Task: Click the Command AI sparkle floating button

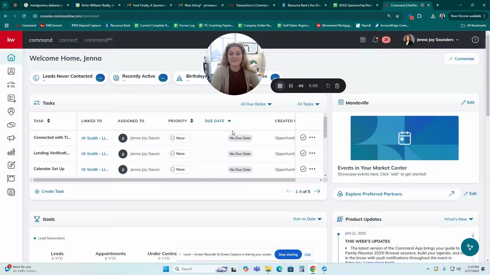Action: pyautogui.click(x=470, y=247)
